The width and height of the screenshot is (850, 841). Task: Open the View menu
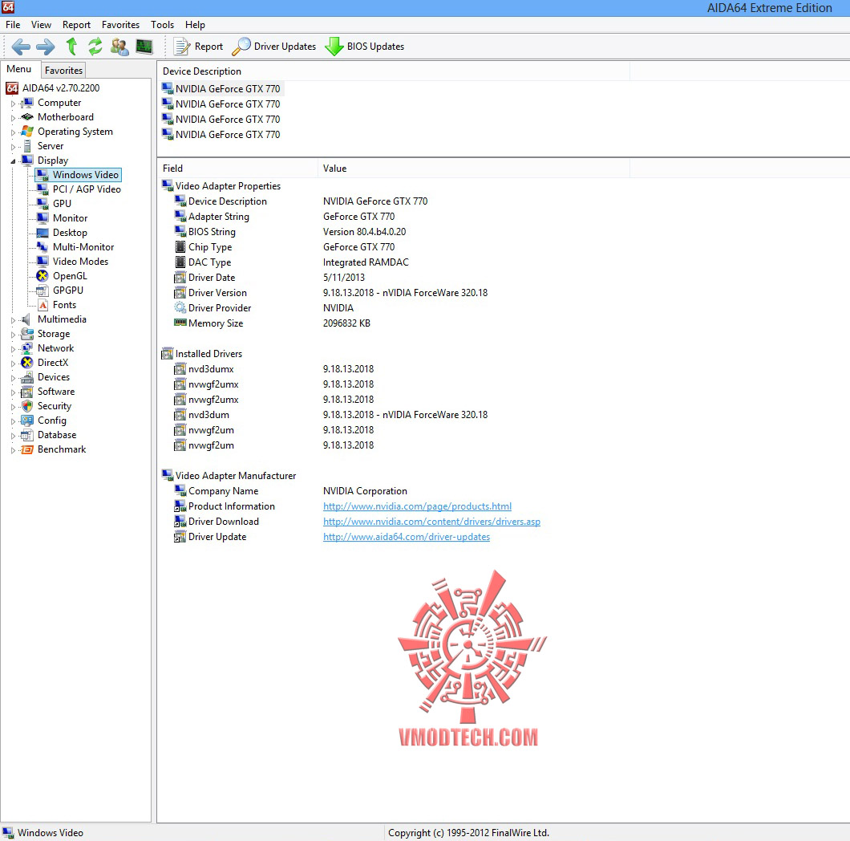coord(41,24)
